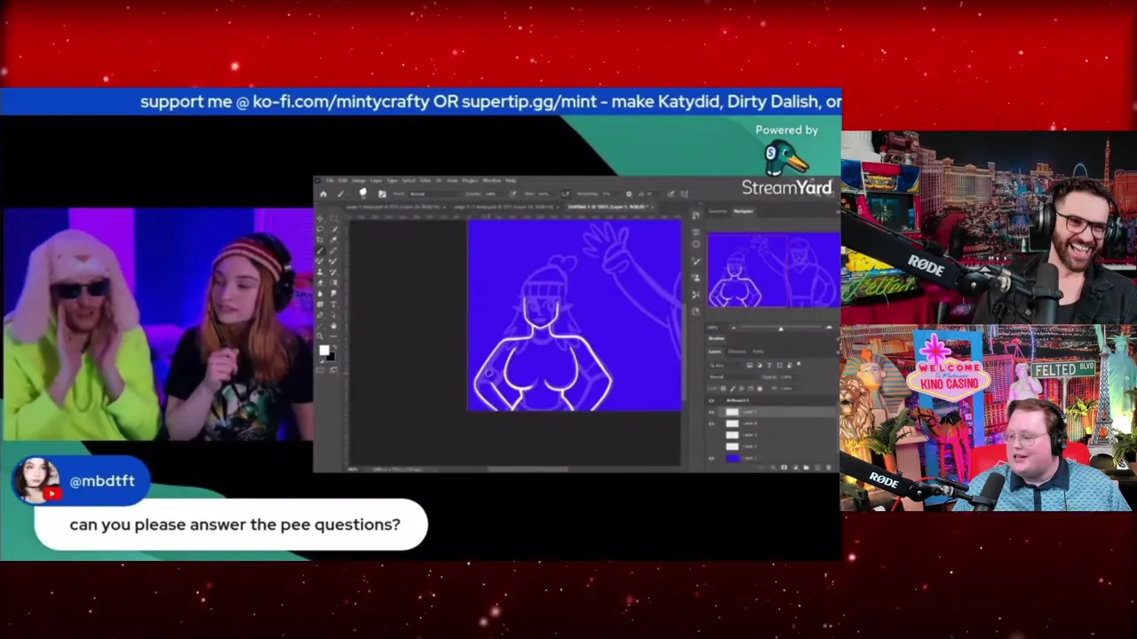1137x639 pixels.
Task: Click delete layer trash icon
Action: click(829, 468)
